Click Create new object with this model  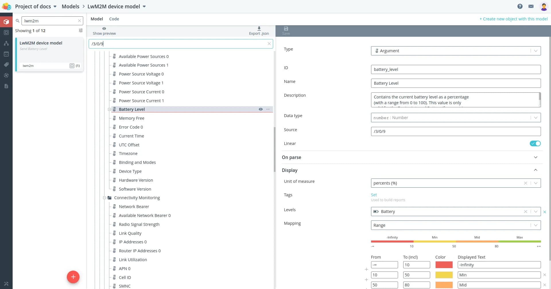click(x=513, y=19)
